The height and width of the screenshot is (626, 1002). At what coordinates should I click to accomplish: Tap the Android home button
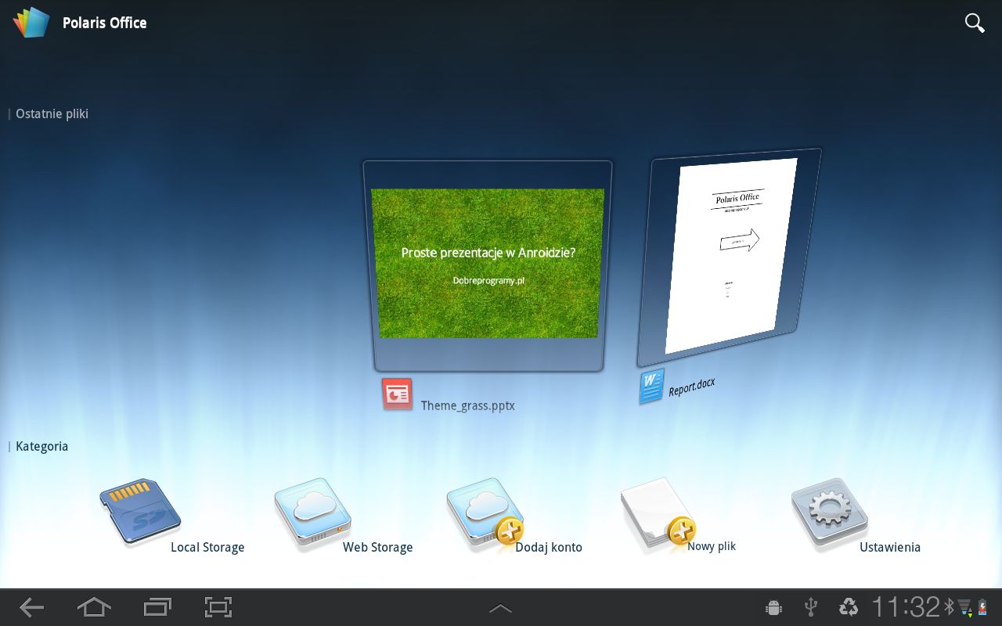[94, 607]
